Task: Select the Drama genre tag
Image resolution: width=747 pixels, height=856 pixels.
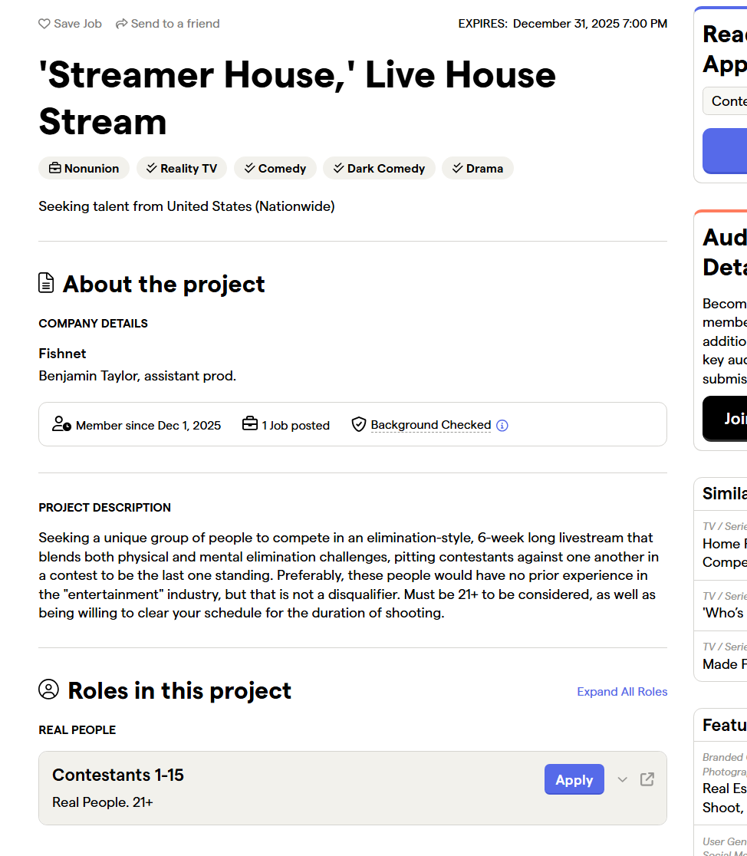Action: point(478,168)
